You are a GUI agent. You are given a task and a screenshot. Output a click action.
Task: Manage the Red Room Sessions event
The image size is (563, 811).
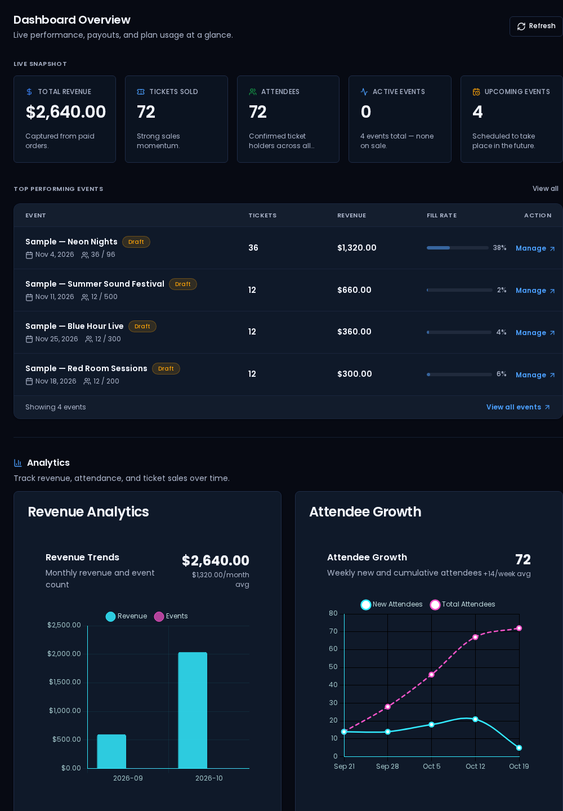535,375
